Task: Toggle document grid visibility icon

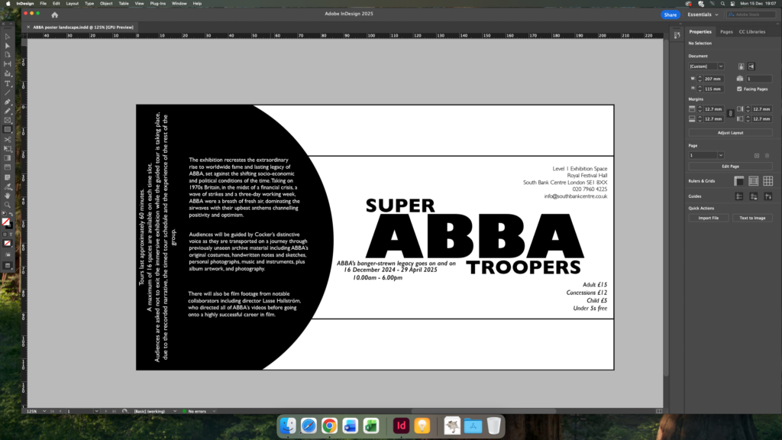Action: [x=768, y=181]
